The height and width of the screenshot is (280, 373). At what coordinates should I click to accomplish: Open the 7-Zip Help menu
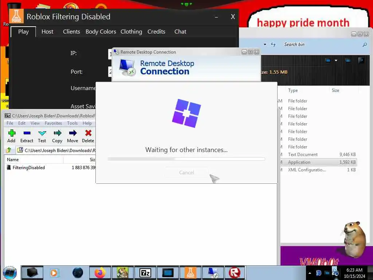tap(87, 123)
